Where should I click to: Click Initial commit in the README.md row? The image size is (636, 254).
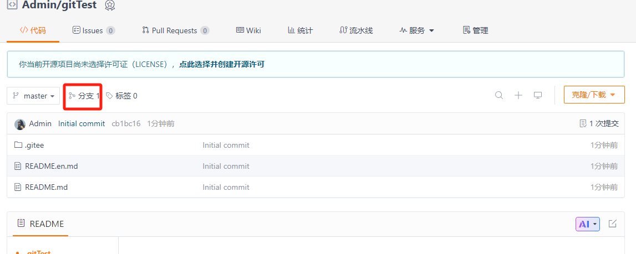point(226,187)
